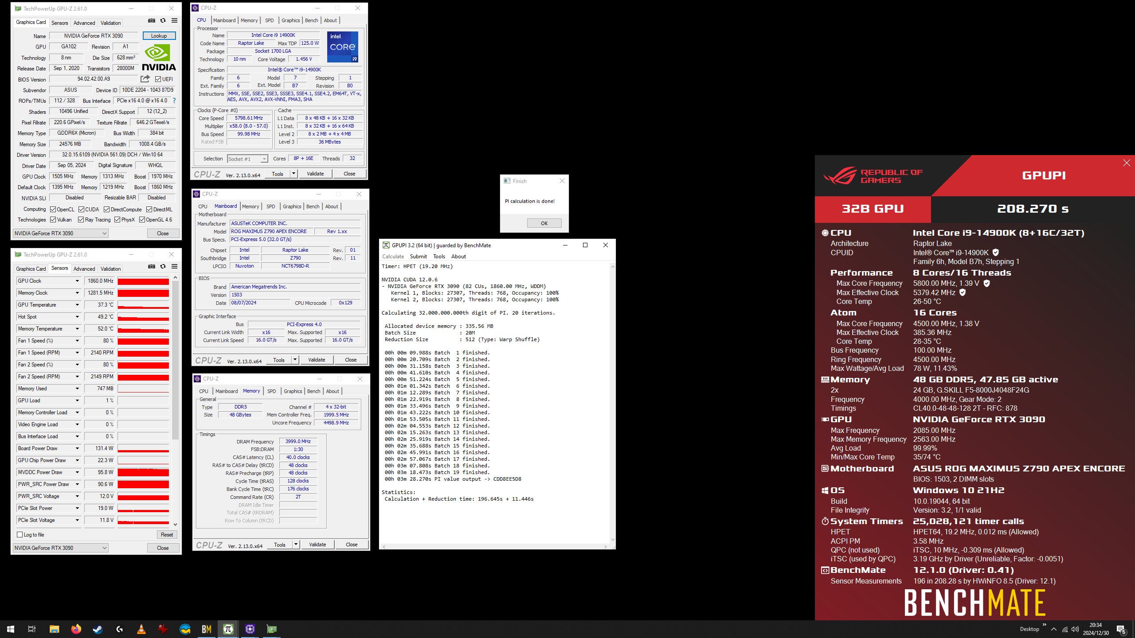The image size is (1135, 638).
Task: Click the GPU Clock red sensor graph
Action: coord(143,281)
